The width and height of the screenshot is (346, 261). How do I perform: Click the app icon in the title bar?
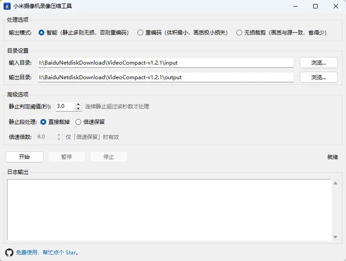click(7, 6)
